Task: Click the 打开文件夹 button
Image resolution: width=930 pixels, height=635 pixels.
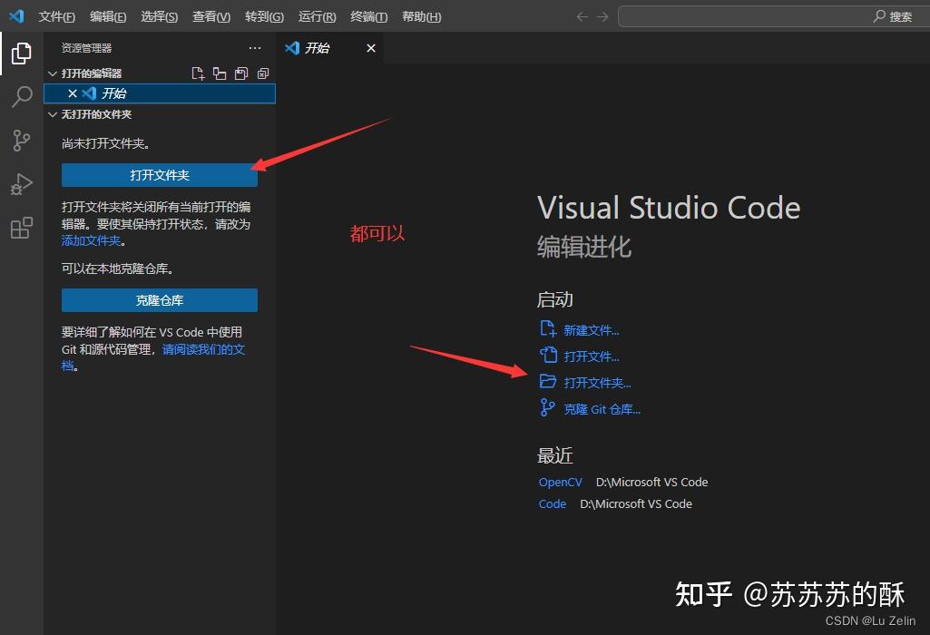Action: pos(160,174)
